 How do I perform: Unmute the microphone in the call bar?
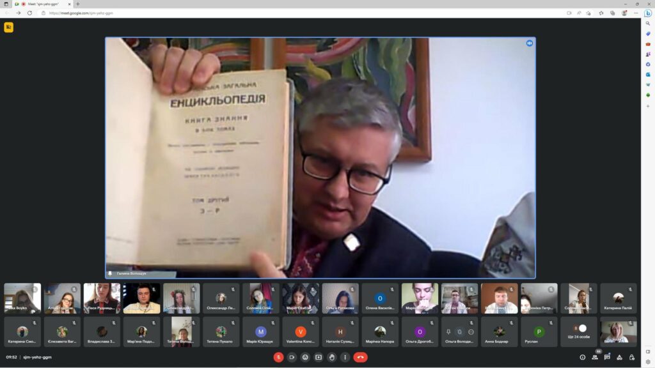coord(278,357)
